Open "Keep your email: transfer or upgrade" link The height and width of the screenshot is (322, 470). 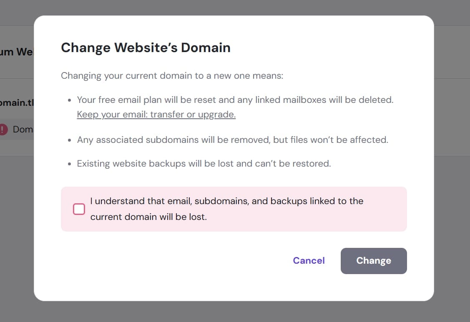(x=156, y=115)
